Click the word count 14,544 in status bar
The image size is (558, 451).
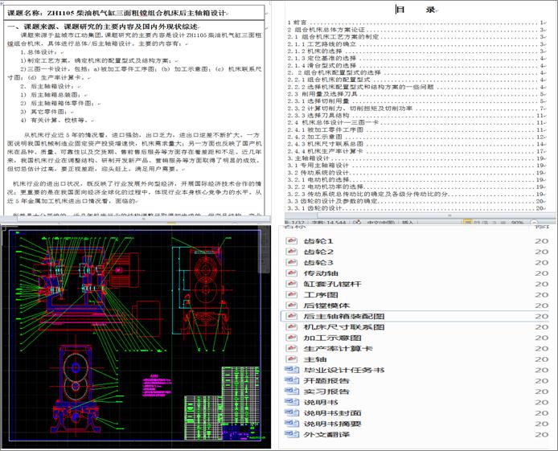pos(329,223)
